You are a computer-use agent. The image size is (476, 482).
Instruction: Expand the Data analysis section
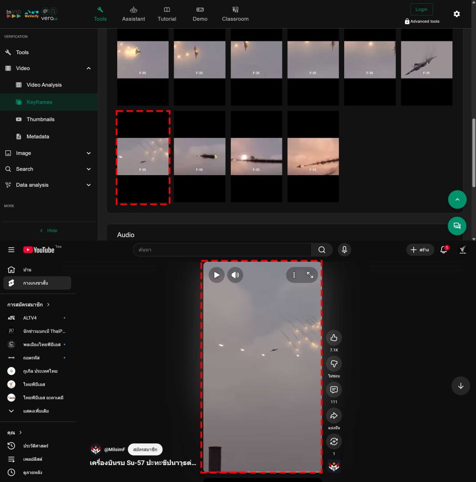(89, 185)
